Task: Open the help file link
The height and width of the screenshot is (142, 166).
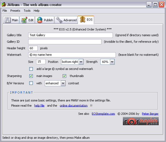Action: (39, 106)
